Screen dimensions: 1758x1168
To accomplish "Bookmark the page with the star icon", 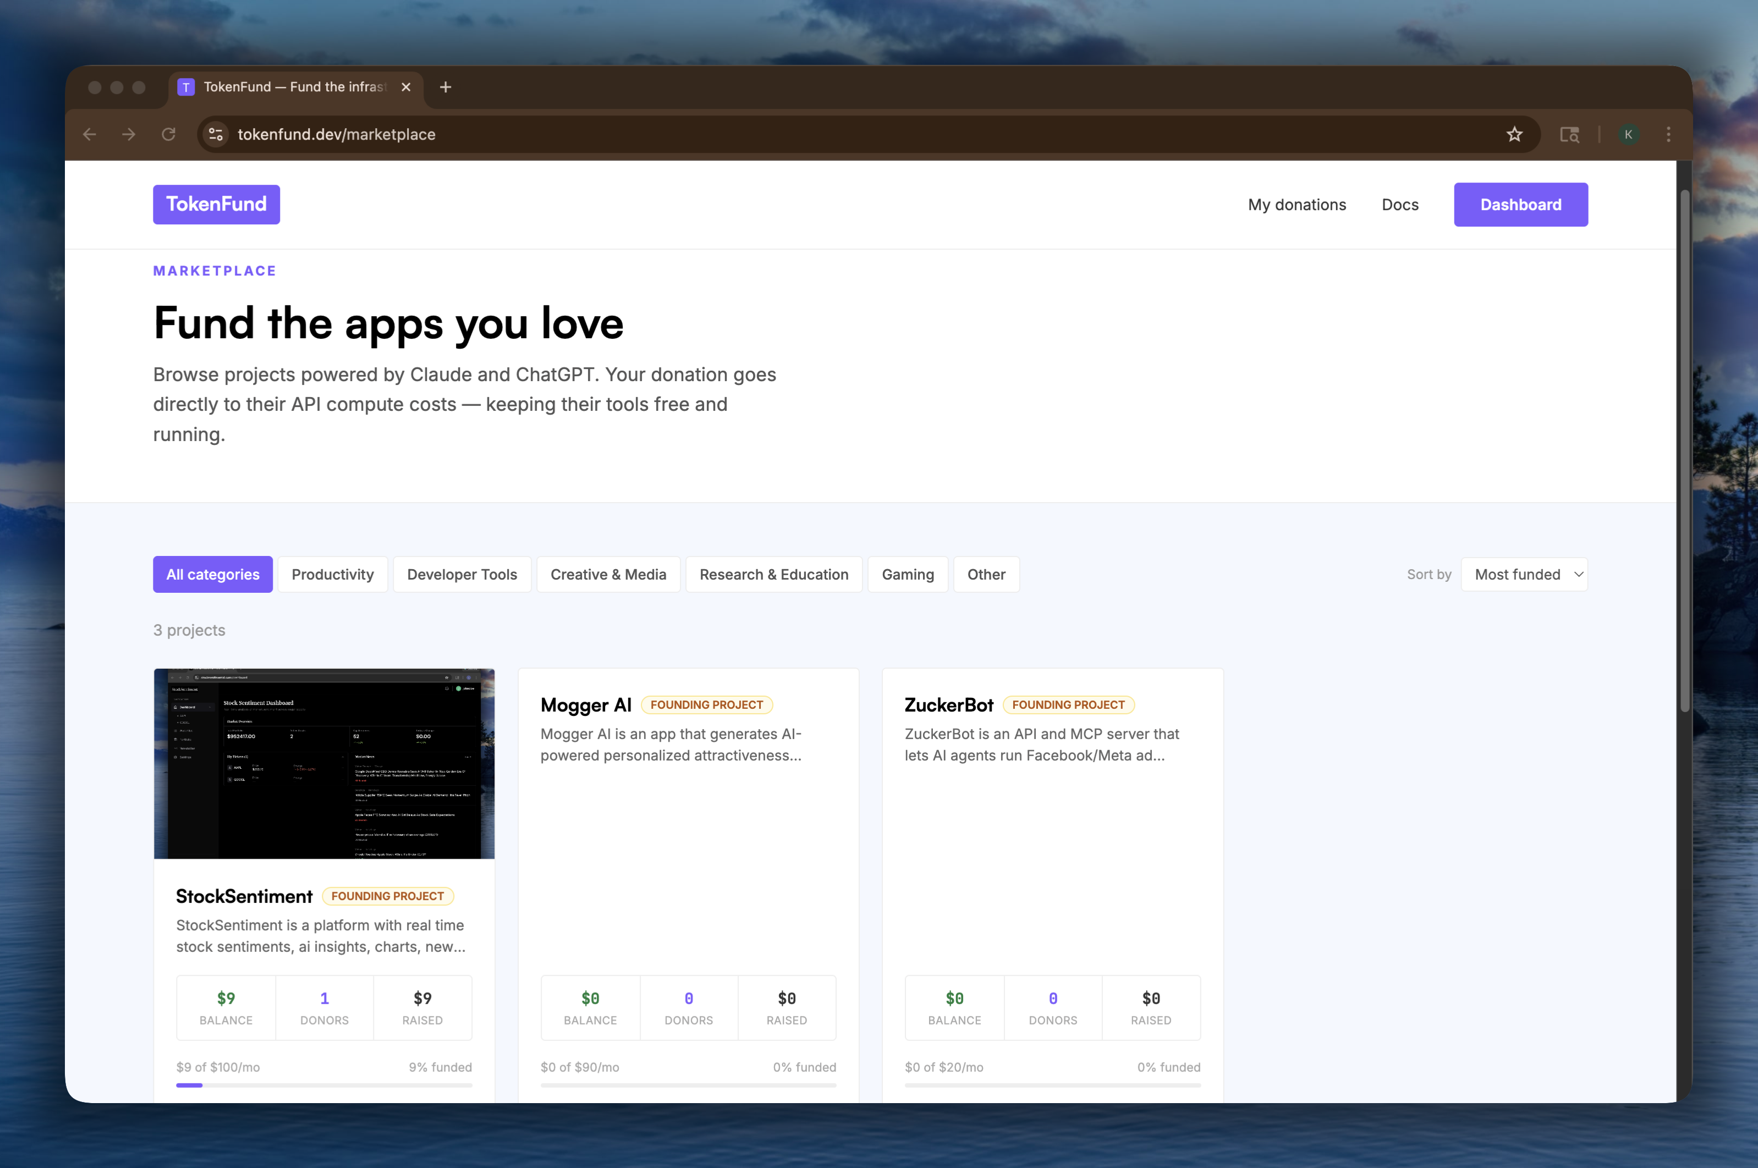I will coord(1514,134).
